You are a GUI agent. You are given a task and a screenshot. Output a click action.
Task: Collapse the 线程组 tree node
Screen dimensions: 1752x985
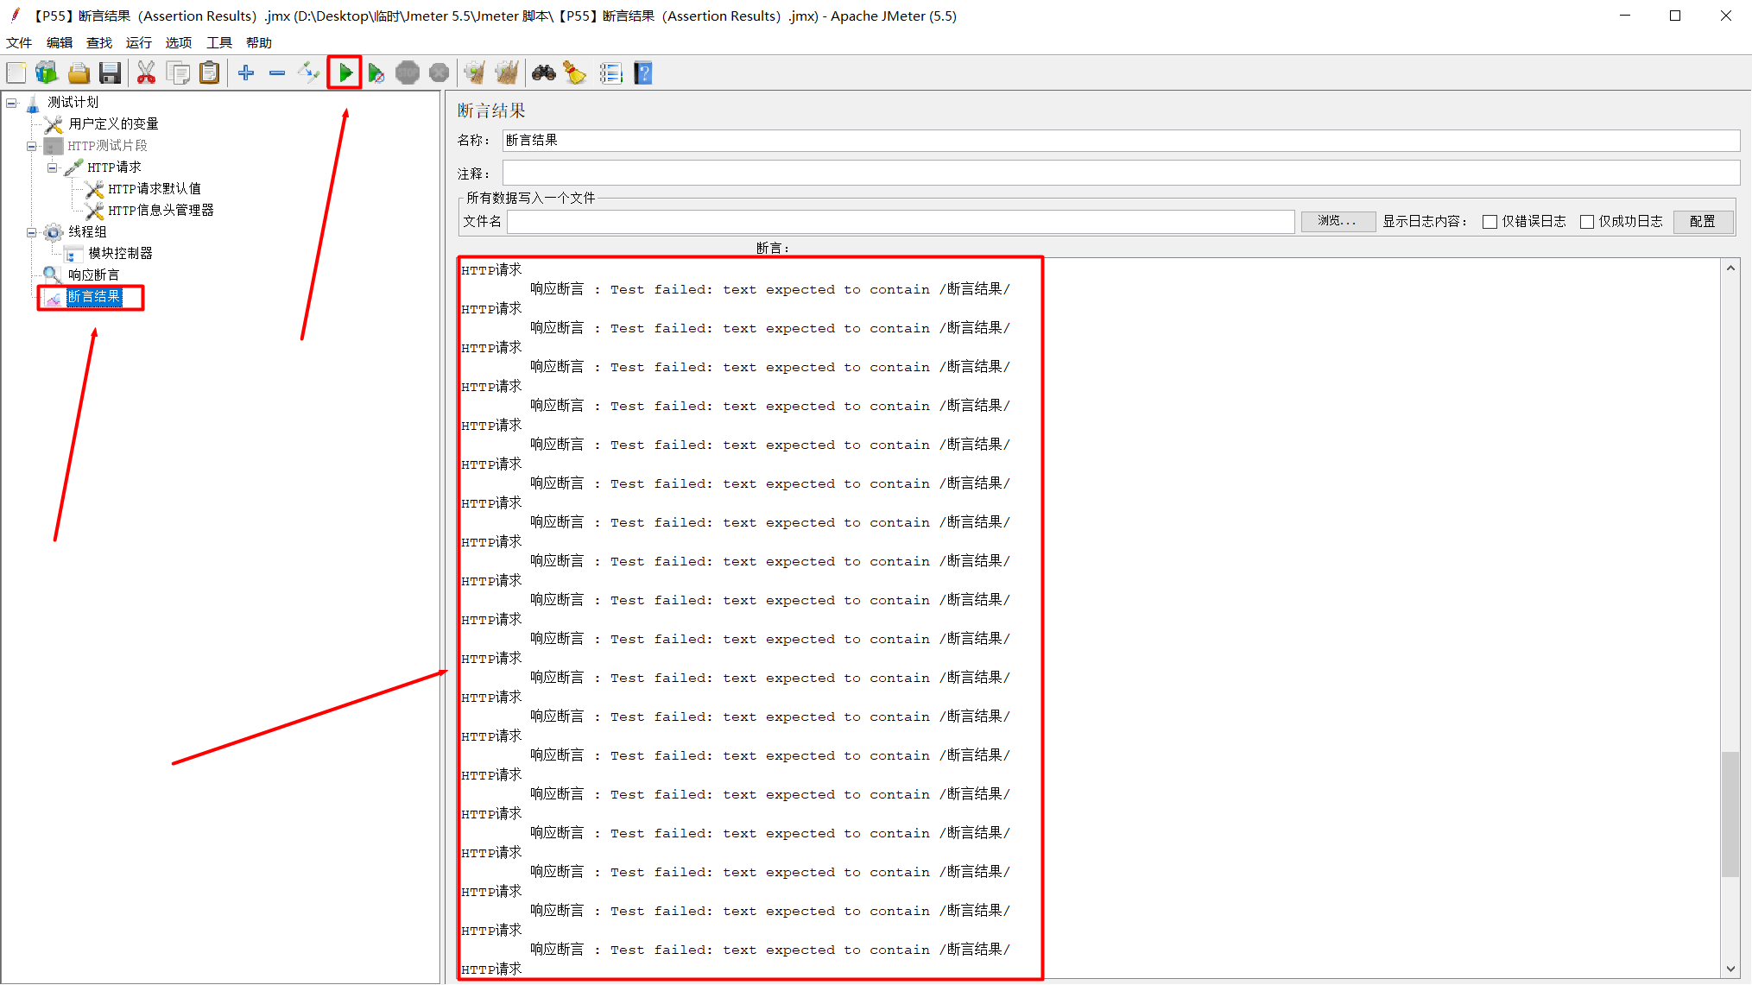point(32,232)
